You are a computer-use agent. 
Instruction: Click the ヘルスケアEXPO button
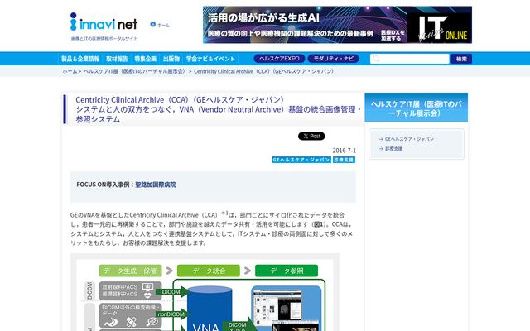tap(279, 59)
